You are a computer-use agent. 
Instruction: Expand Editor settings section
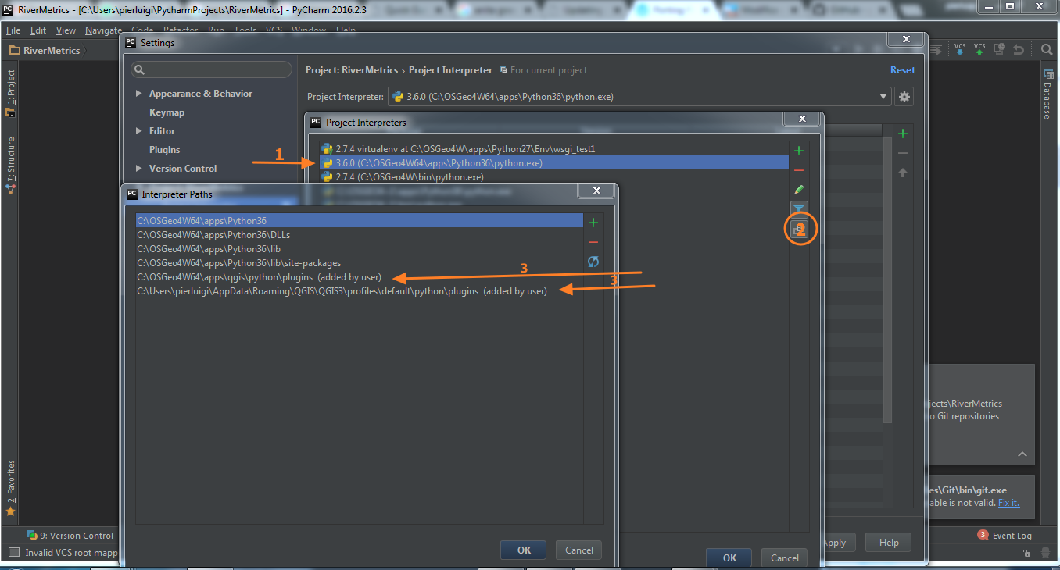139,131
